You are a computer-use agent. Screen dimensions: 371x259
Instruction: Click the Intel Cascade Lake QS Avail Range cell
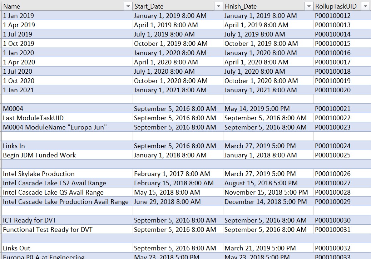coord(67,192)
